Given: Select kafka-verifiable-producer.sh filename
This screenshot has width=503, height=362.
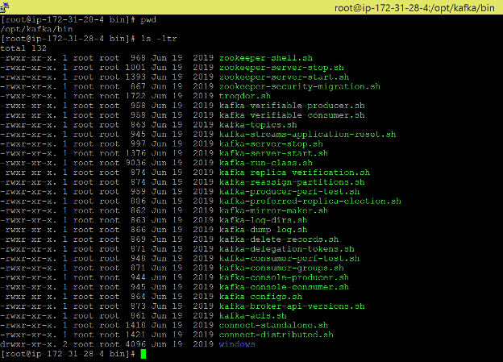Looking at the screenshot, I should 292,106.
